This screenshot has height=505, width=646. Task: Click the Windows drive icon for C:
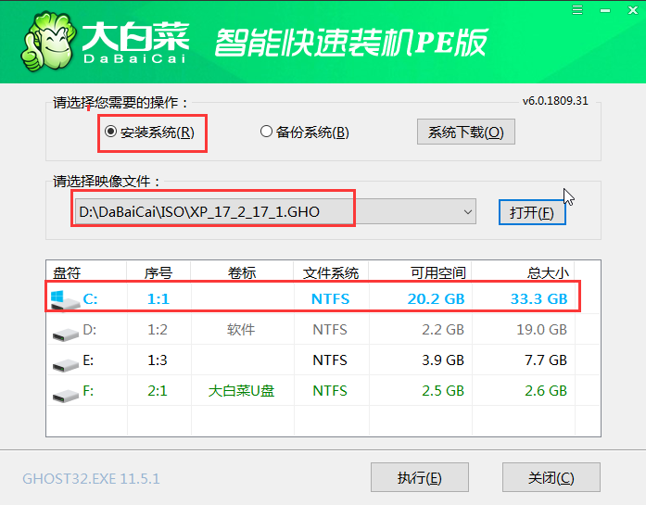tap(64, 298)
